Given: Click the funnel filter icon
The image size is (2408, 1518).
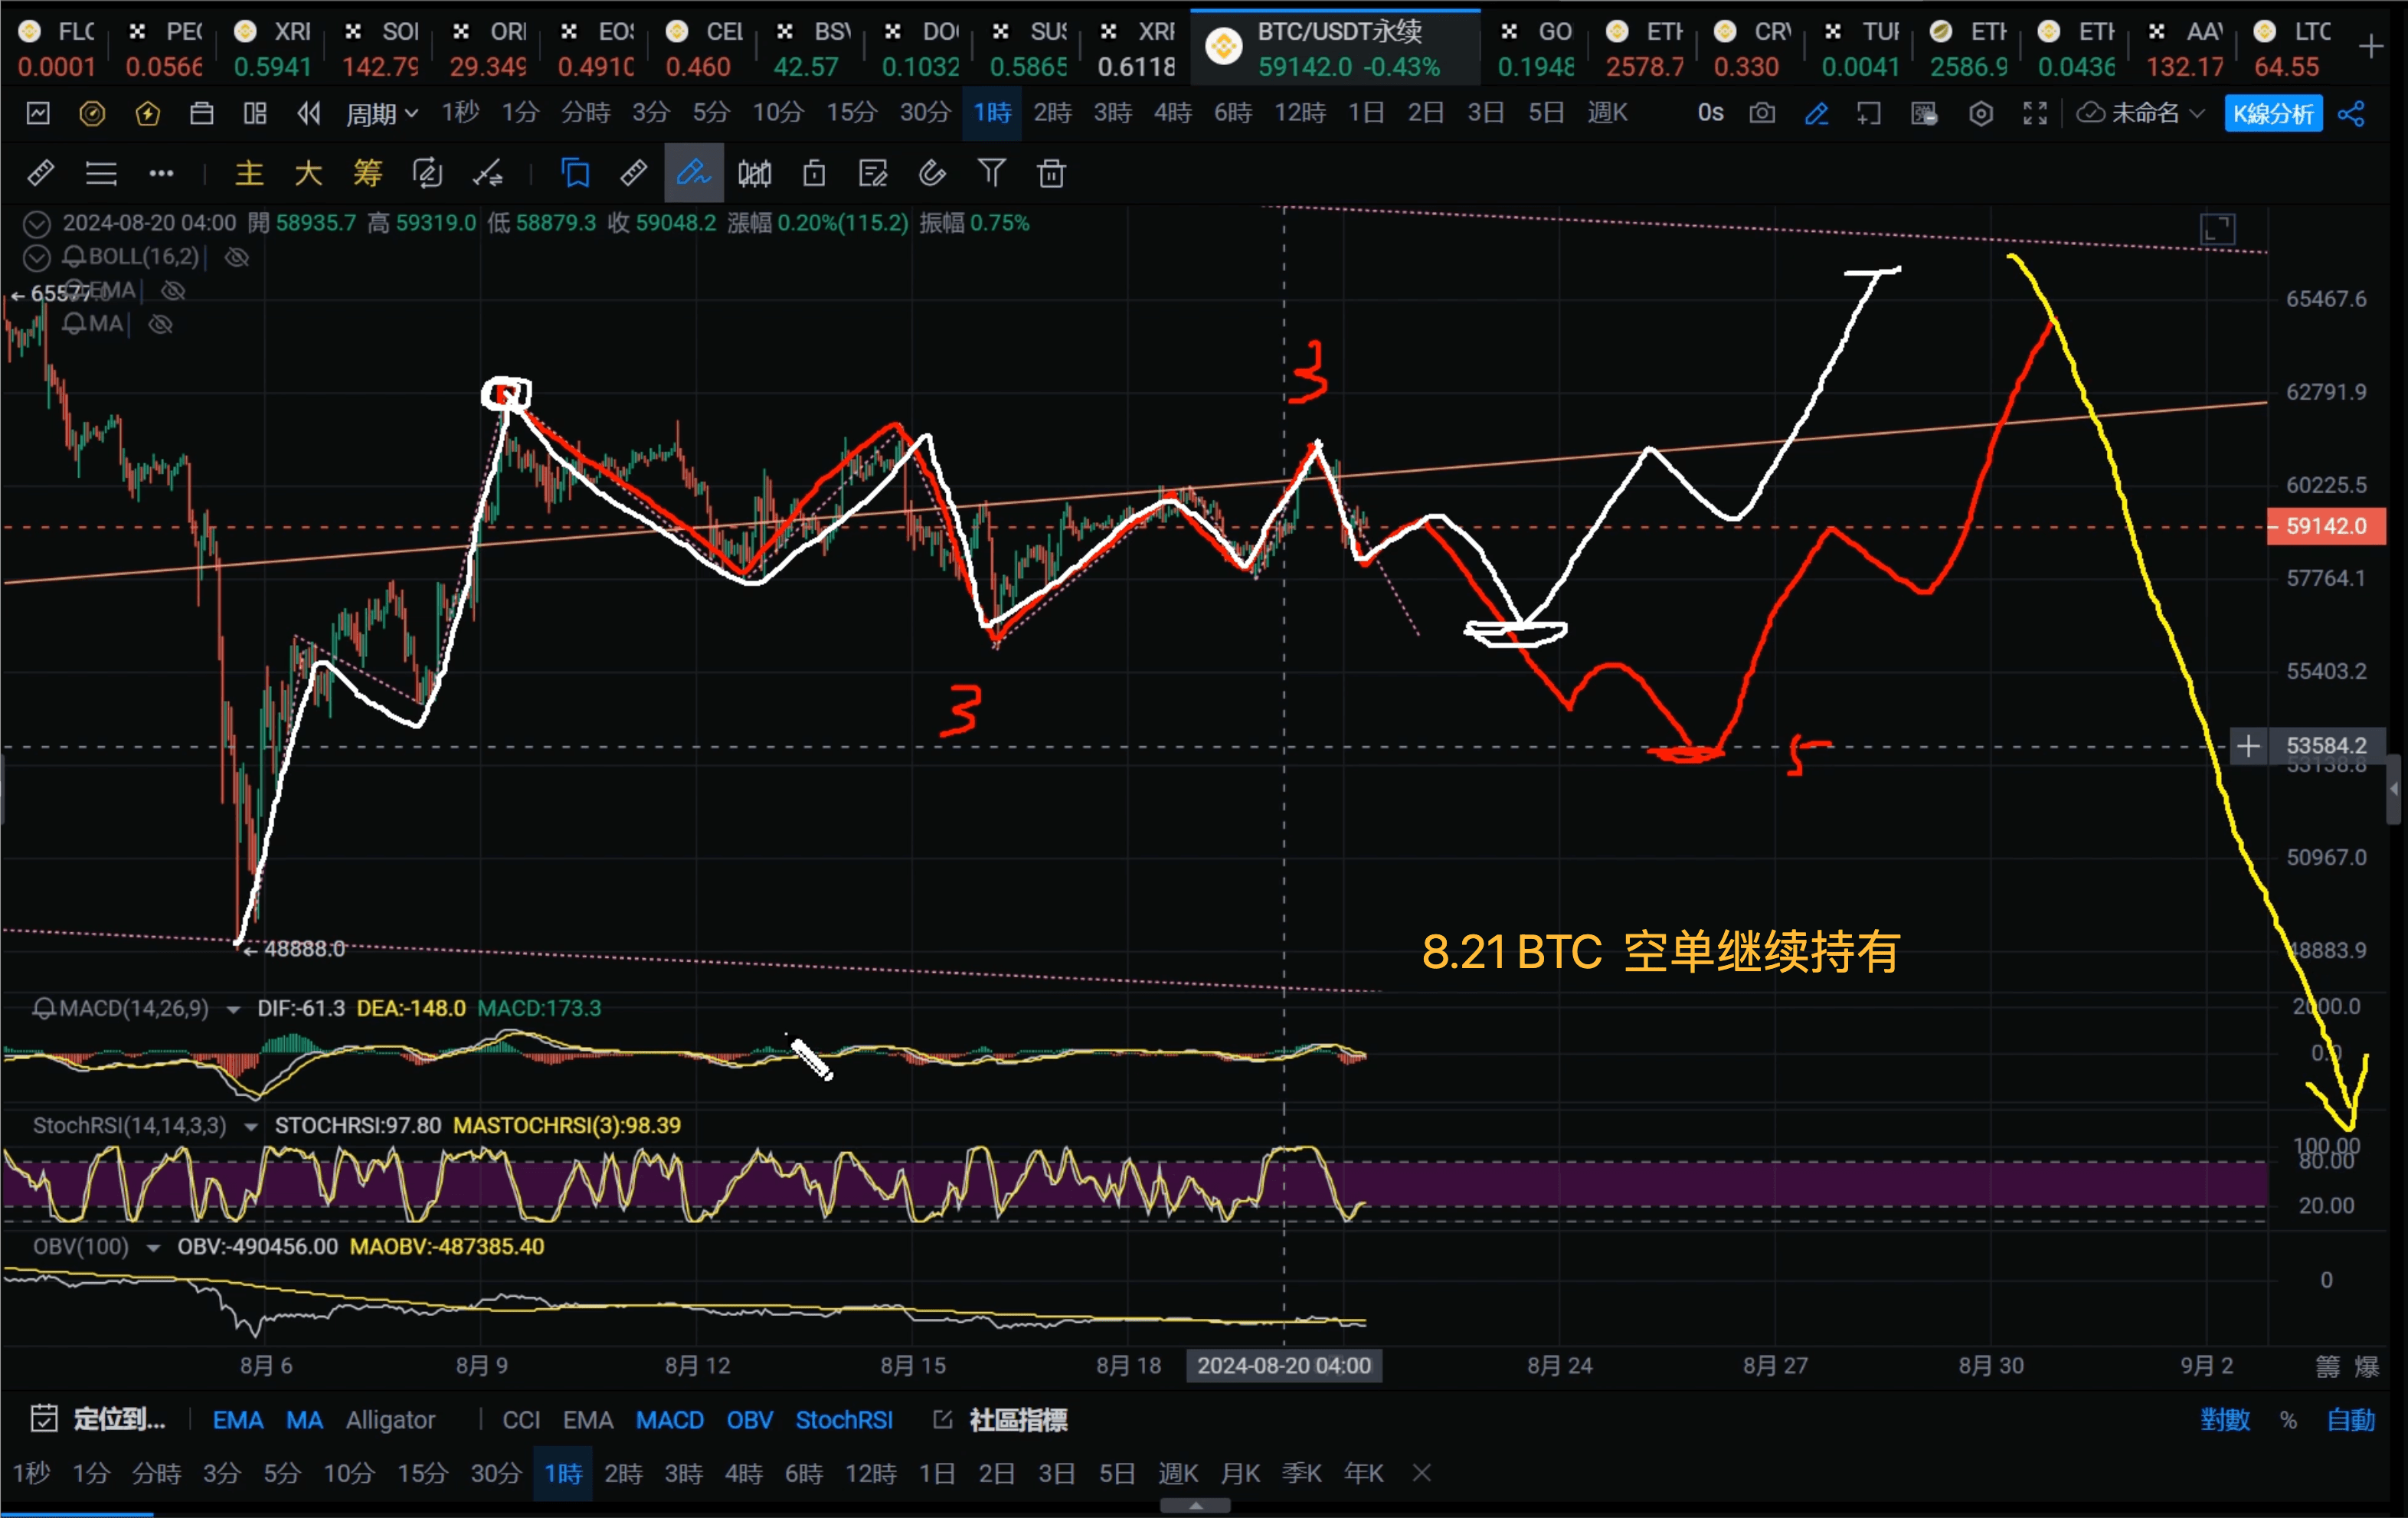Looking at the screenshot, I should click(x=991, y=173).
